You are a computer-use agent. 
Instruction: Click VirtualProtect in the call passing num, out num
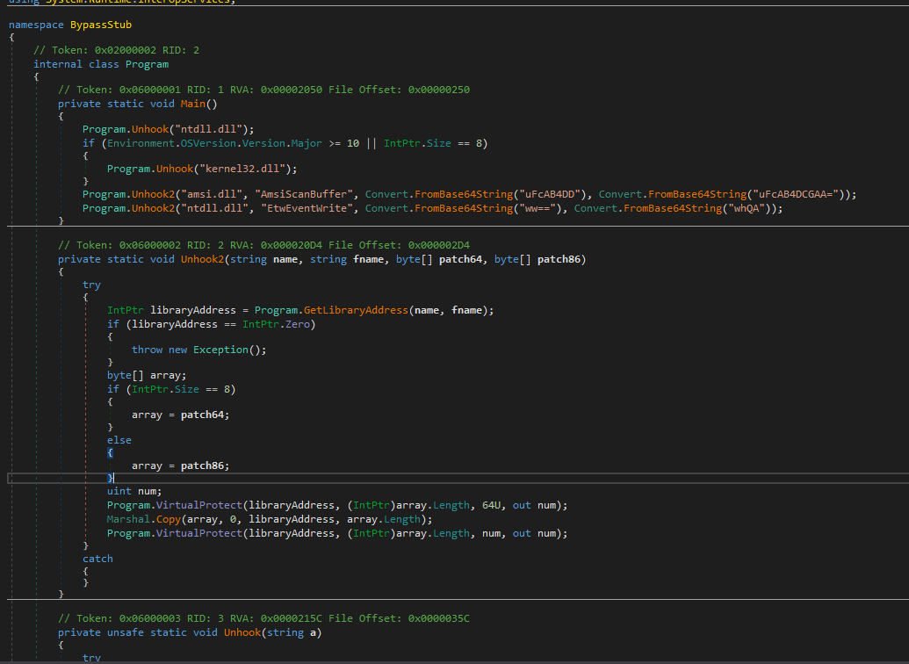[x=198, y=533]
